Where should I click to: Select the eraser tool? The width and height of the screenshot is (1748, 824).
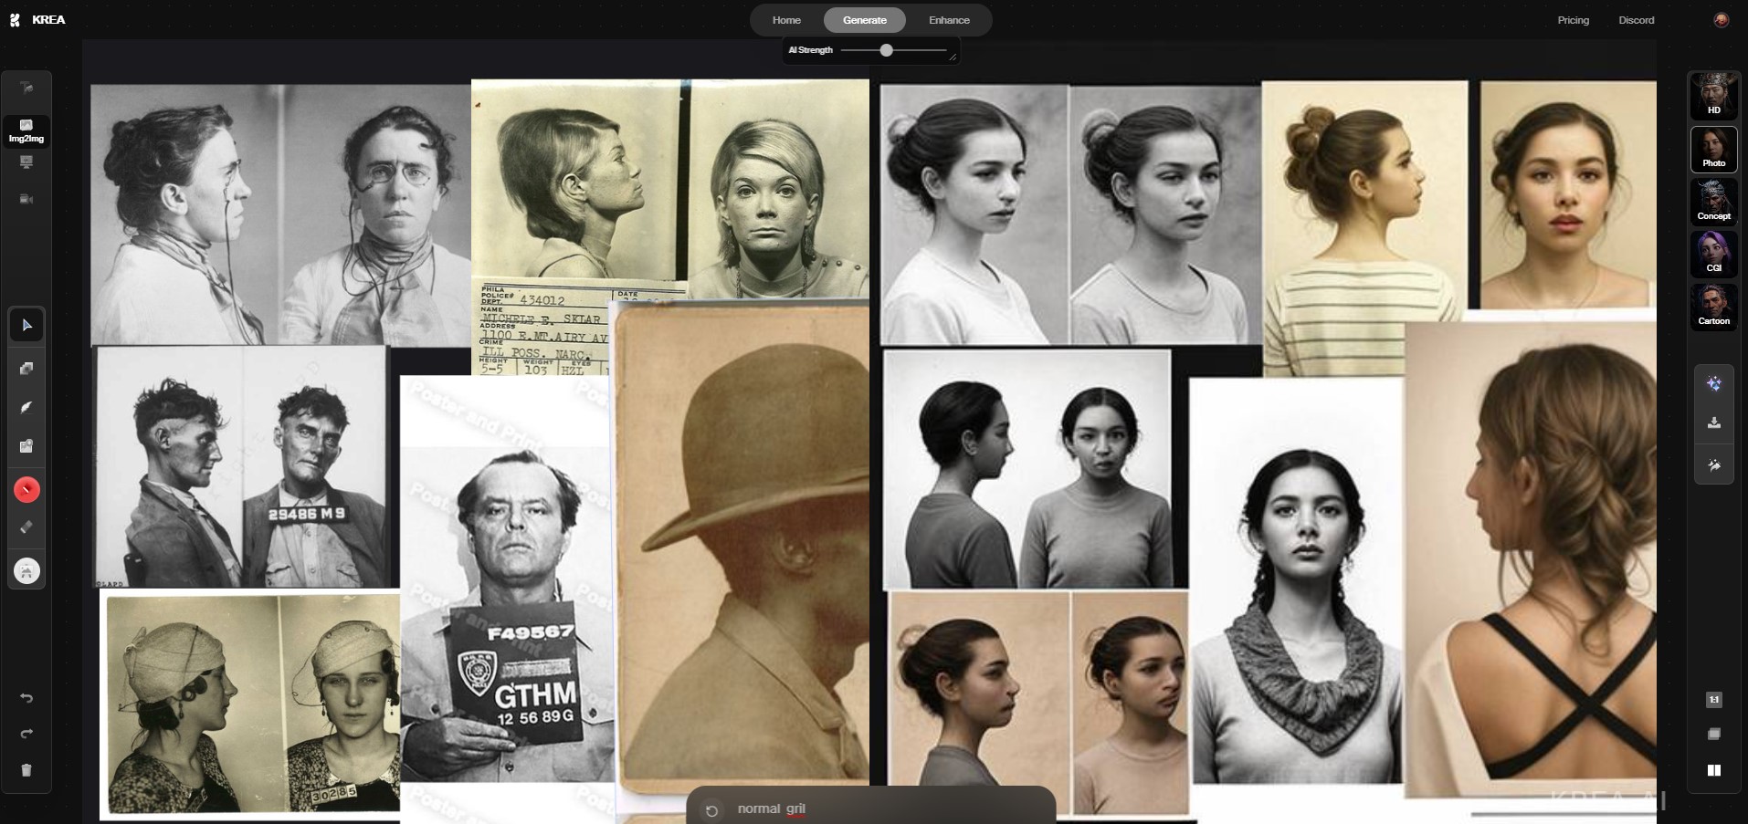[x=26, y=527]
